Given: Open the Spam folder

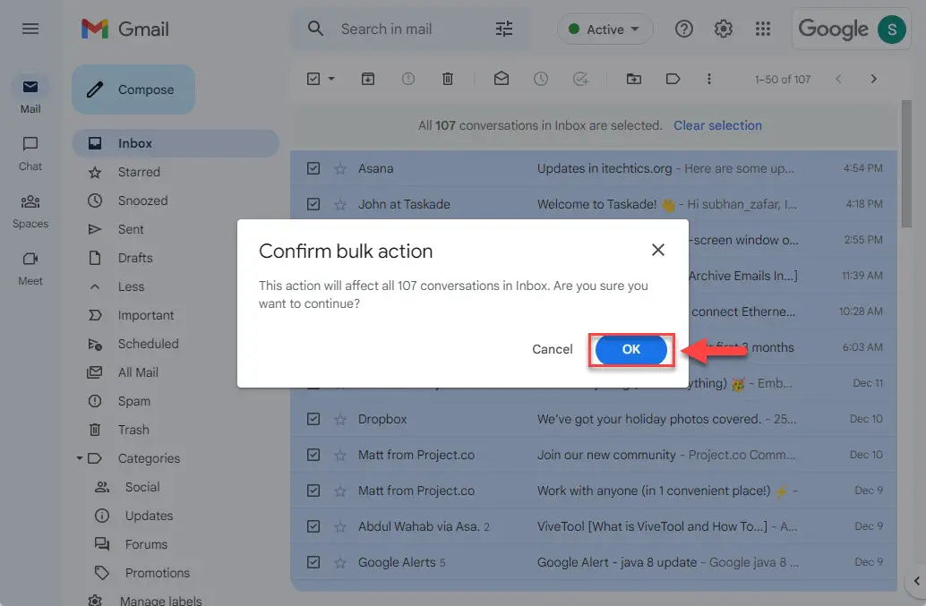Looking at the screenshot, I should click(133, 401).
